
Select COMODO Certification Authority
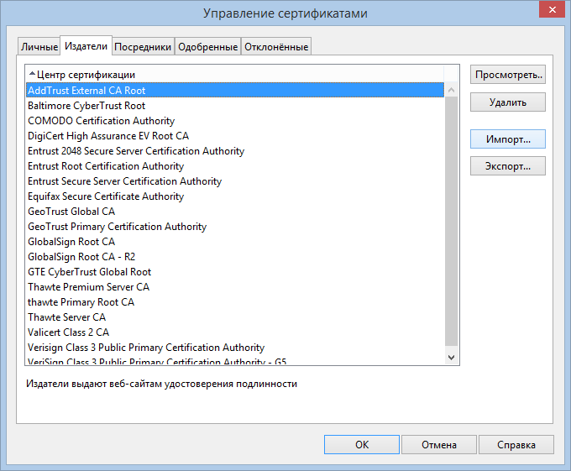click(235, 121)
